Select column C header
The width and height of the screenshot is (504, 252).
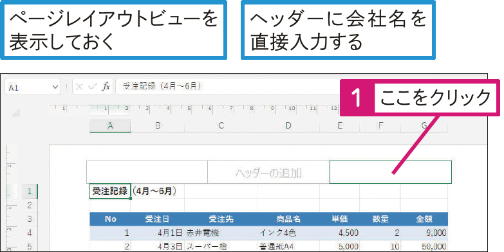point(221,125)
